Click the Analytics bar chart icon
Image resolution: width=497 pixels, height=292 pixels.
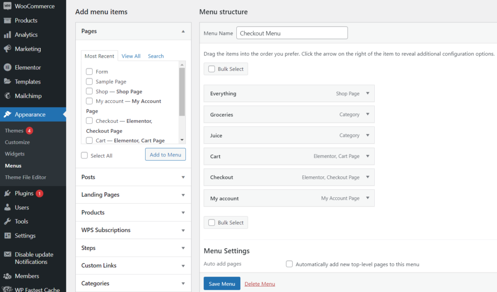(7, 34)
